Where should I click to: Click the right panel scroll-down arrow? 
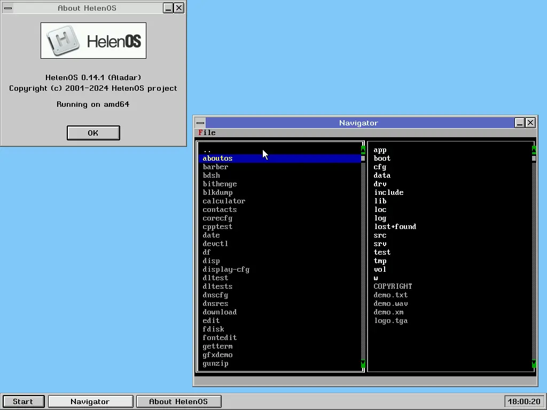coord(534,364)
